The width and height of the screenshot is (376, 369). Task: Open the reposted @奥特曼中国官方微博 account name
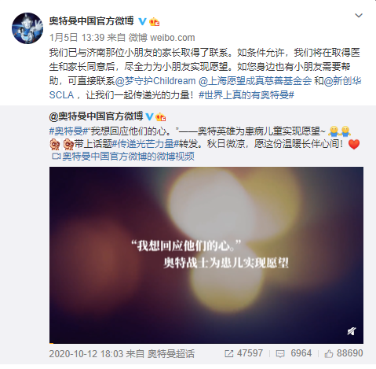(x=96, y=116)
